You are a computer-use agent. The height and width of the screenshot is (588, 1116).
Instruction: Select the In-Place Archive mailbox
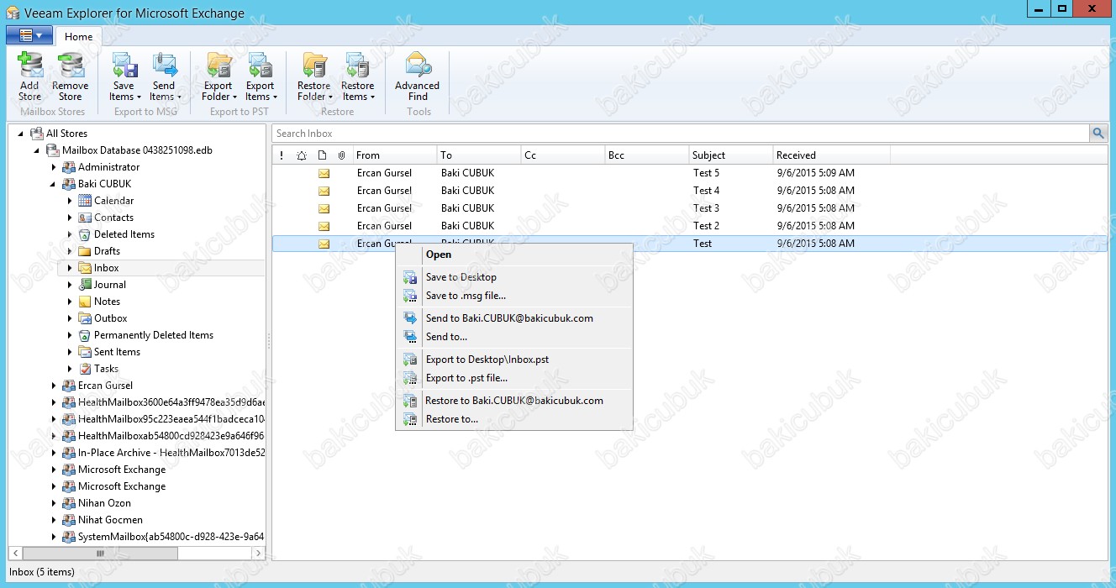tap(171, 453)
